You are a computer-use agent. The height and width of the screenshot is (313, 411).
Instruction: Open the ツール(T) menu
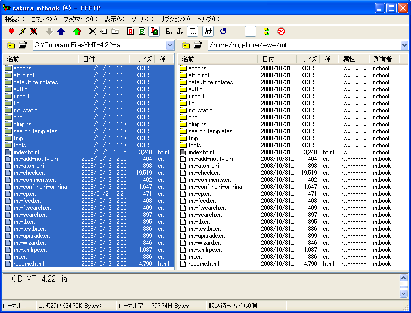tap(142, 19)
